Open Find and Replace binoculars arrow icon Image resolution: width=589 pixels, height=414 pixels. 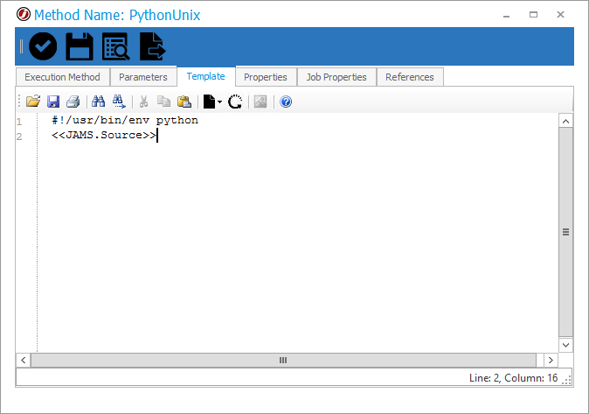pyautogui.click(x=119, y=102)
